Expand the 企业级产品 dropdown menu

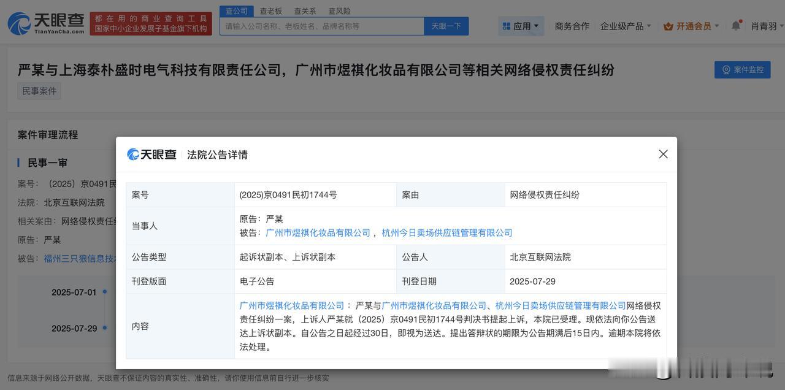click(626, 26)
